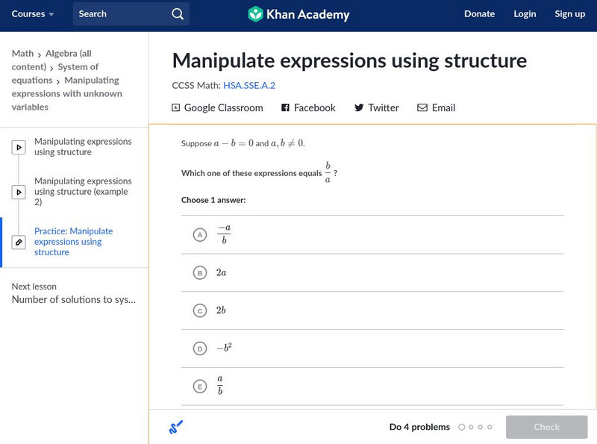Viewport: 597px width, 444px height.
Task: Select answer choice A
Action: [x=199, y=233]
